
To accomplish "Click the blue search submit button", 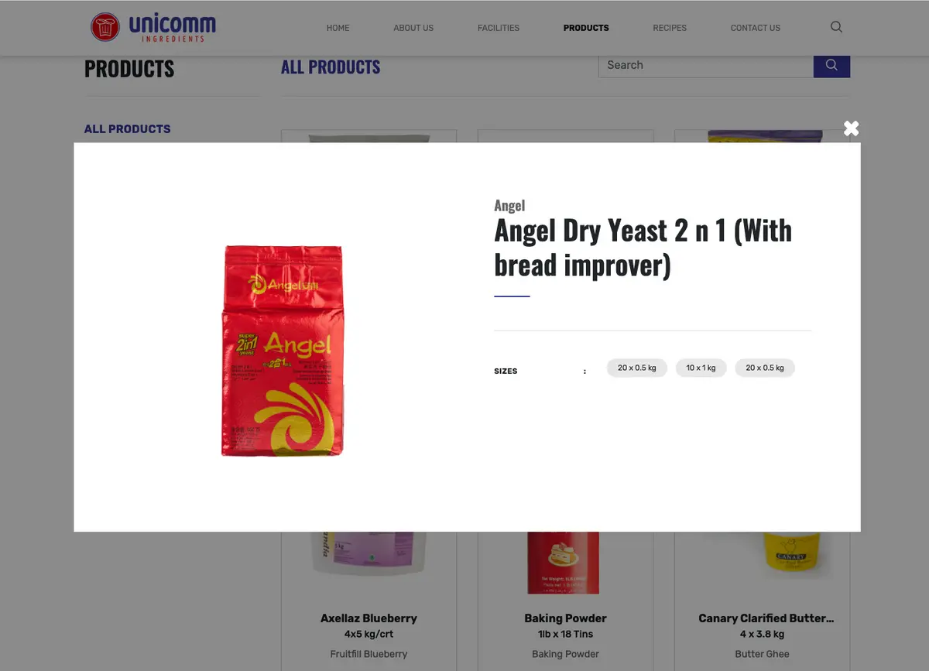I will click(831, 66).
